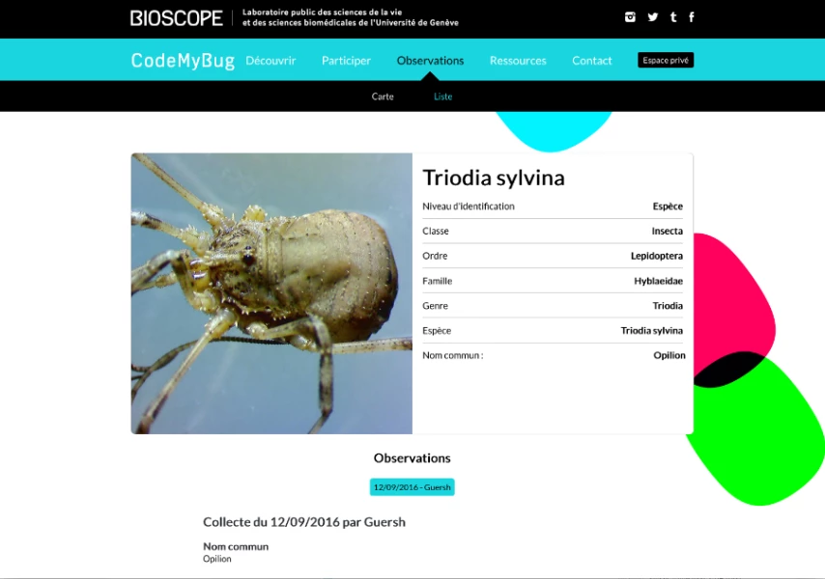Open the Instagram social icon
Image resolution: width=825 pixels, height=579 pixels.
(x=630, y=17)
